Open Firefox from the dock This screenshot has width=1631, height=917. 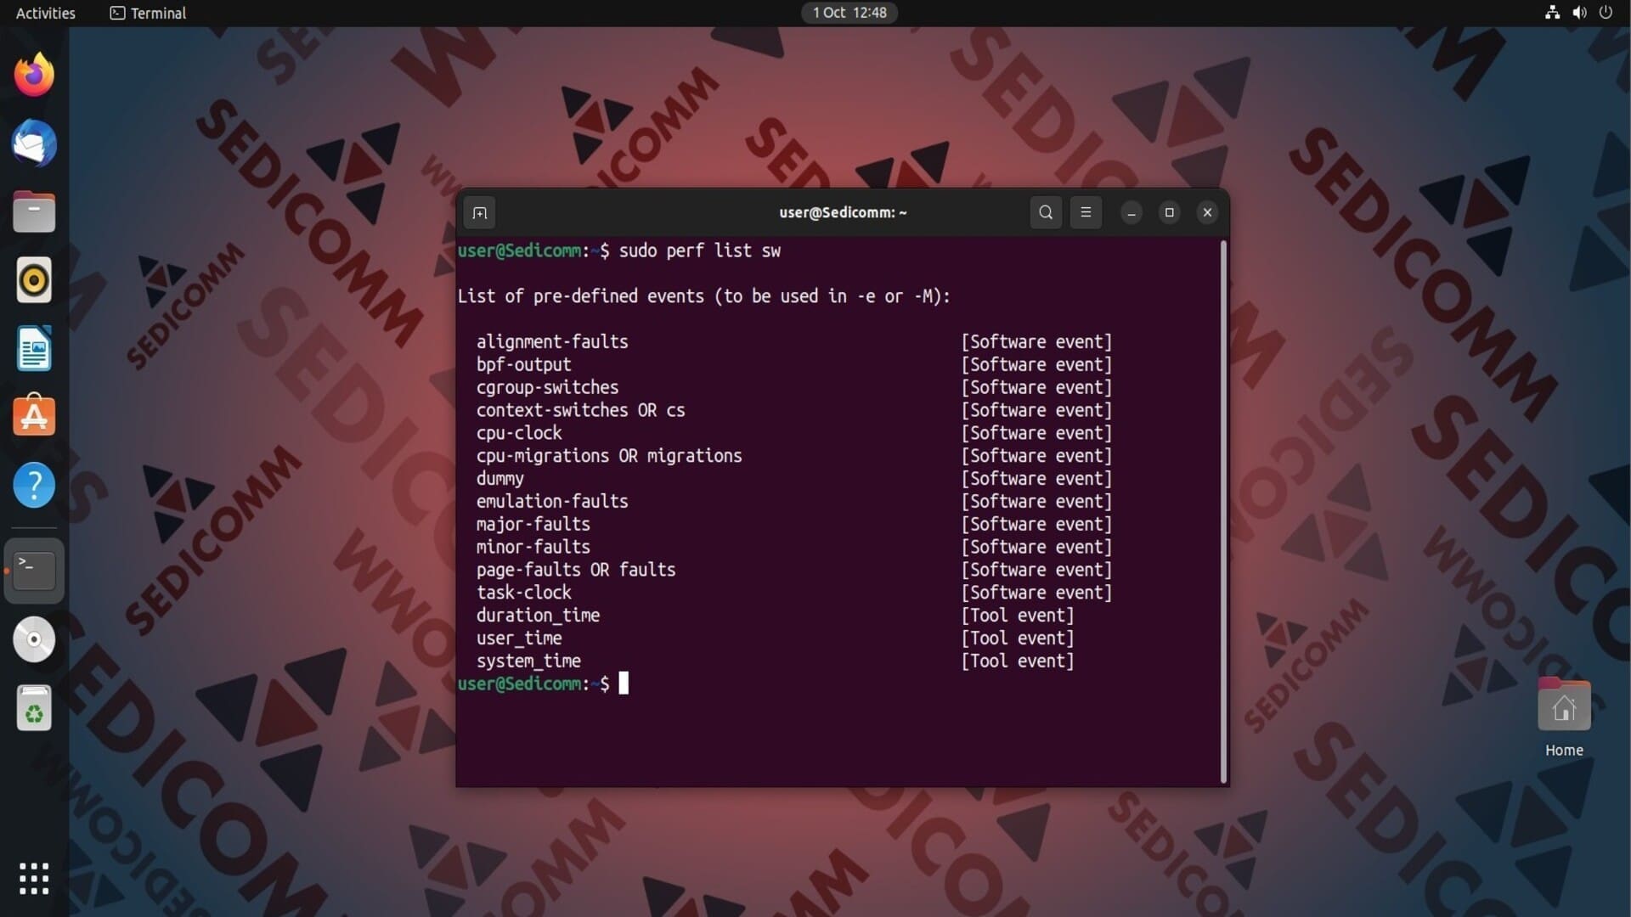click(34, 75)
